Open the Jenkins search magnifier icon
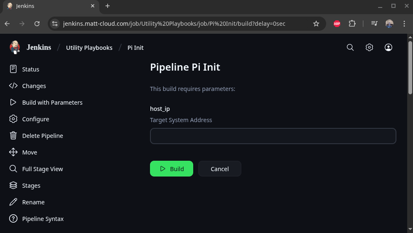Screen dimensions: 413x233 click(x=350, y=47)
